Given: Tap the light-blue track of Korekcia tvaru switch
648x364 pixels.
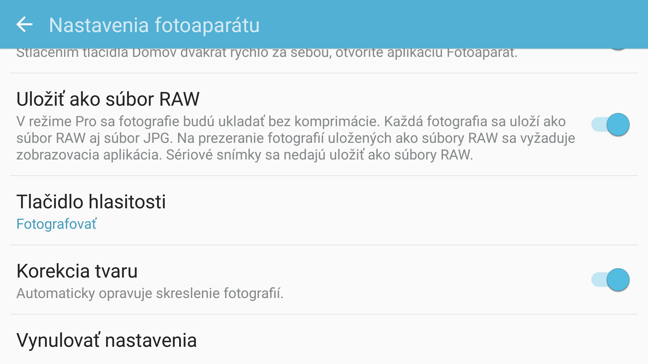Looking at the screenshot, I should [598, 280].
